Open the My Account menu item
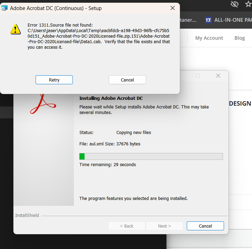Image resolution: width=252 pixels, height=249 pixels. tap(209, 38)
